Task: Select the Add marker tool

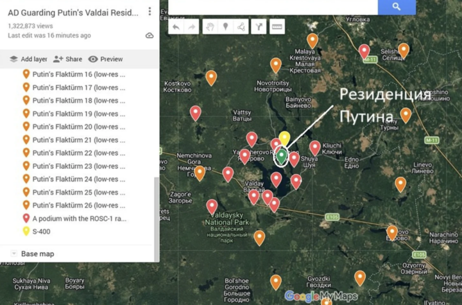Action: [225, 27]
